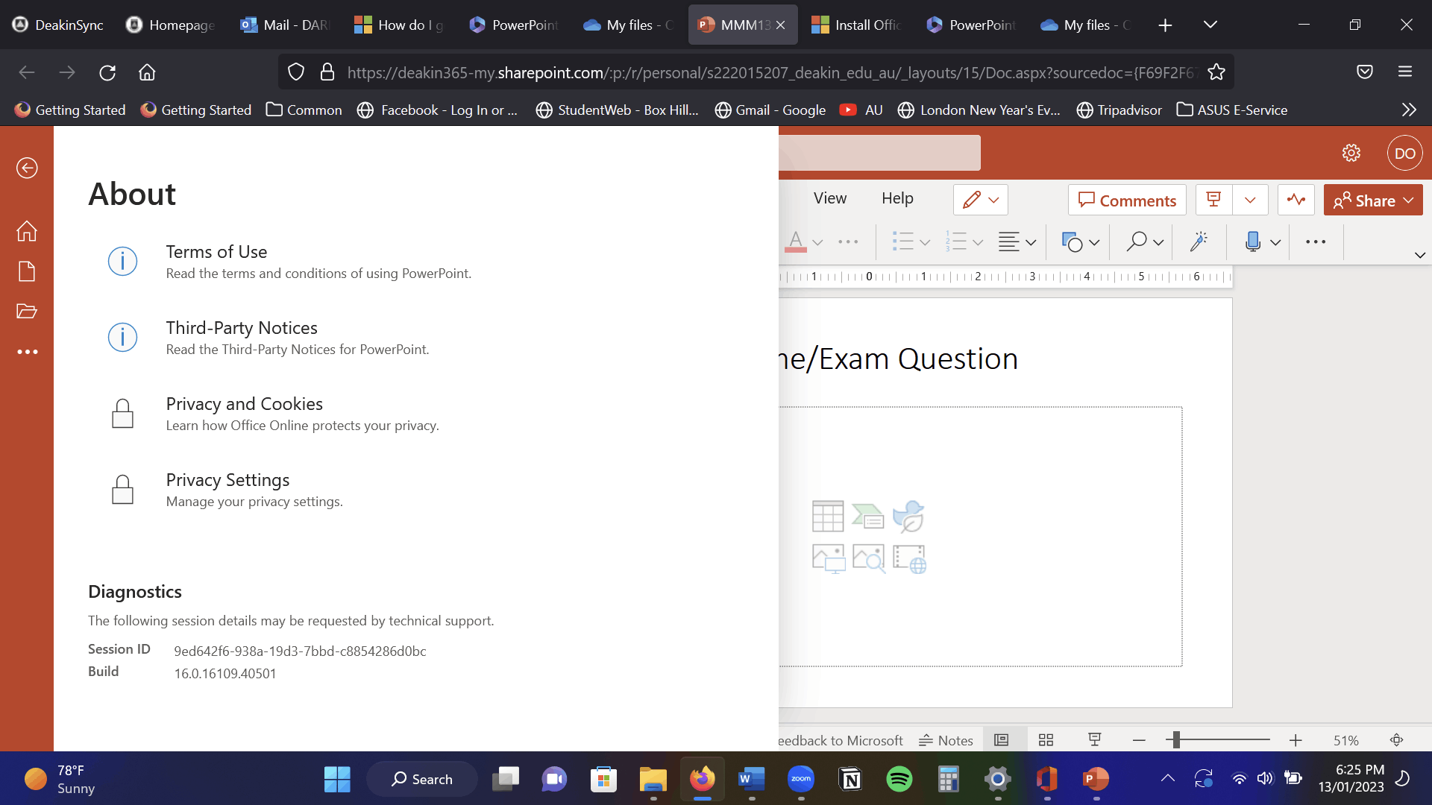Switch to Normal view in status bar
1432x805 pixels.
click(1002, 740)
